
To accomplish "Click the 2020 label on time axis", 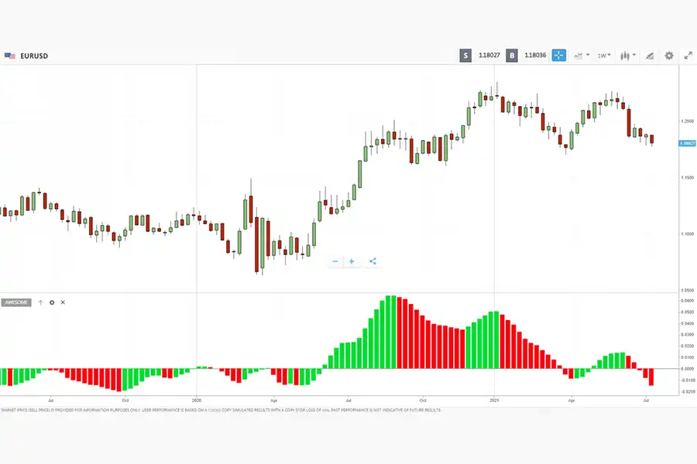I will click(197, 401).
